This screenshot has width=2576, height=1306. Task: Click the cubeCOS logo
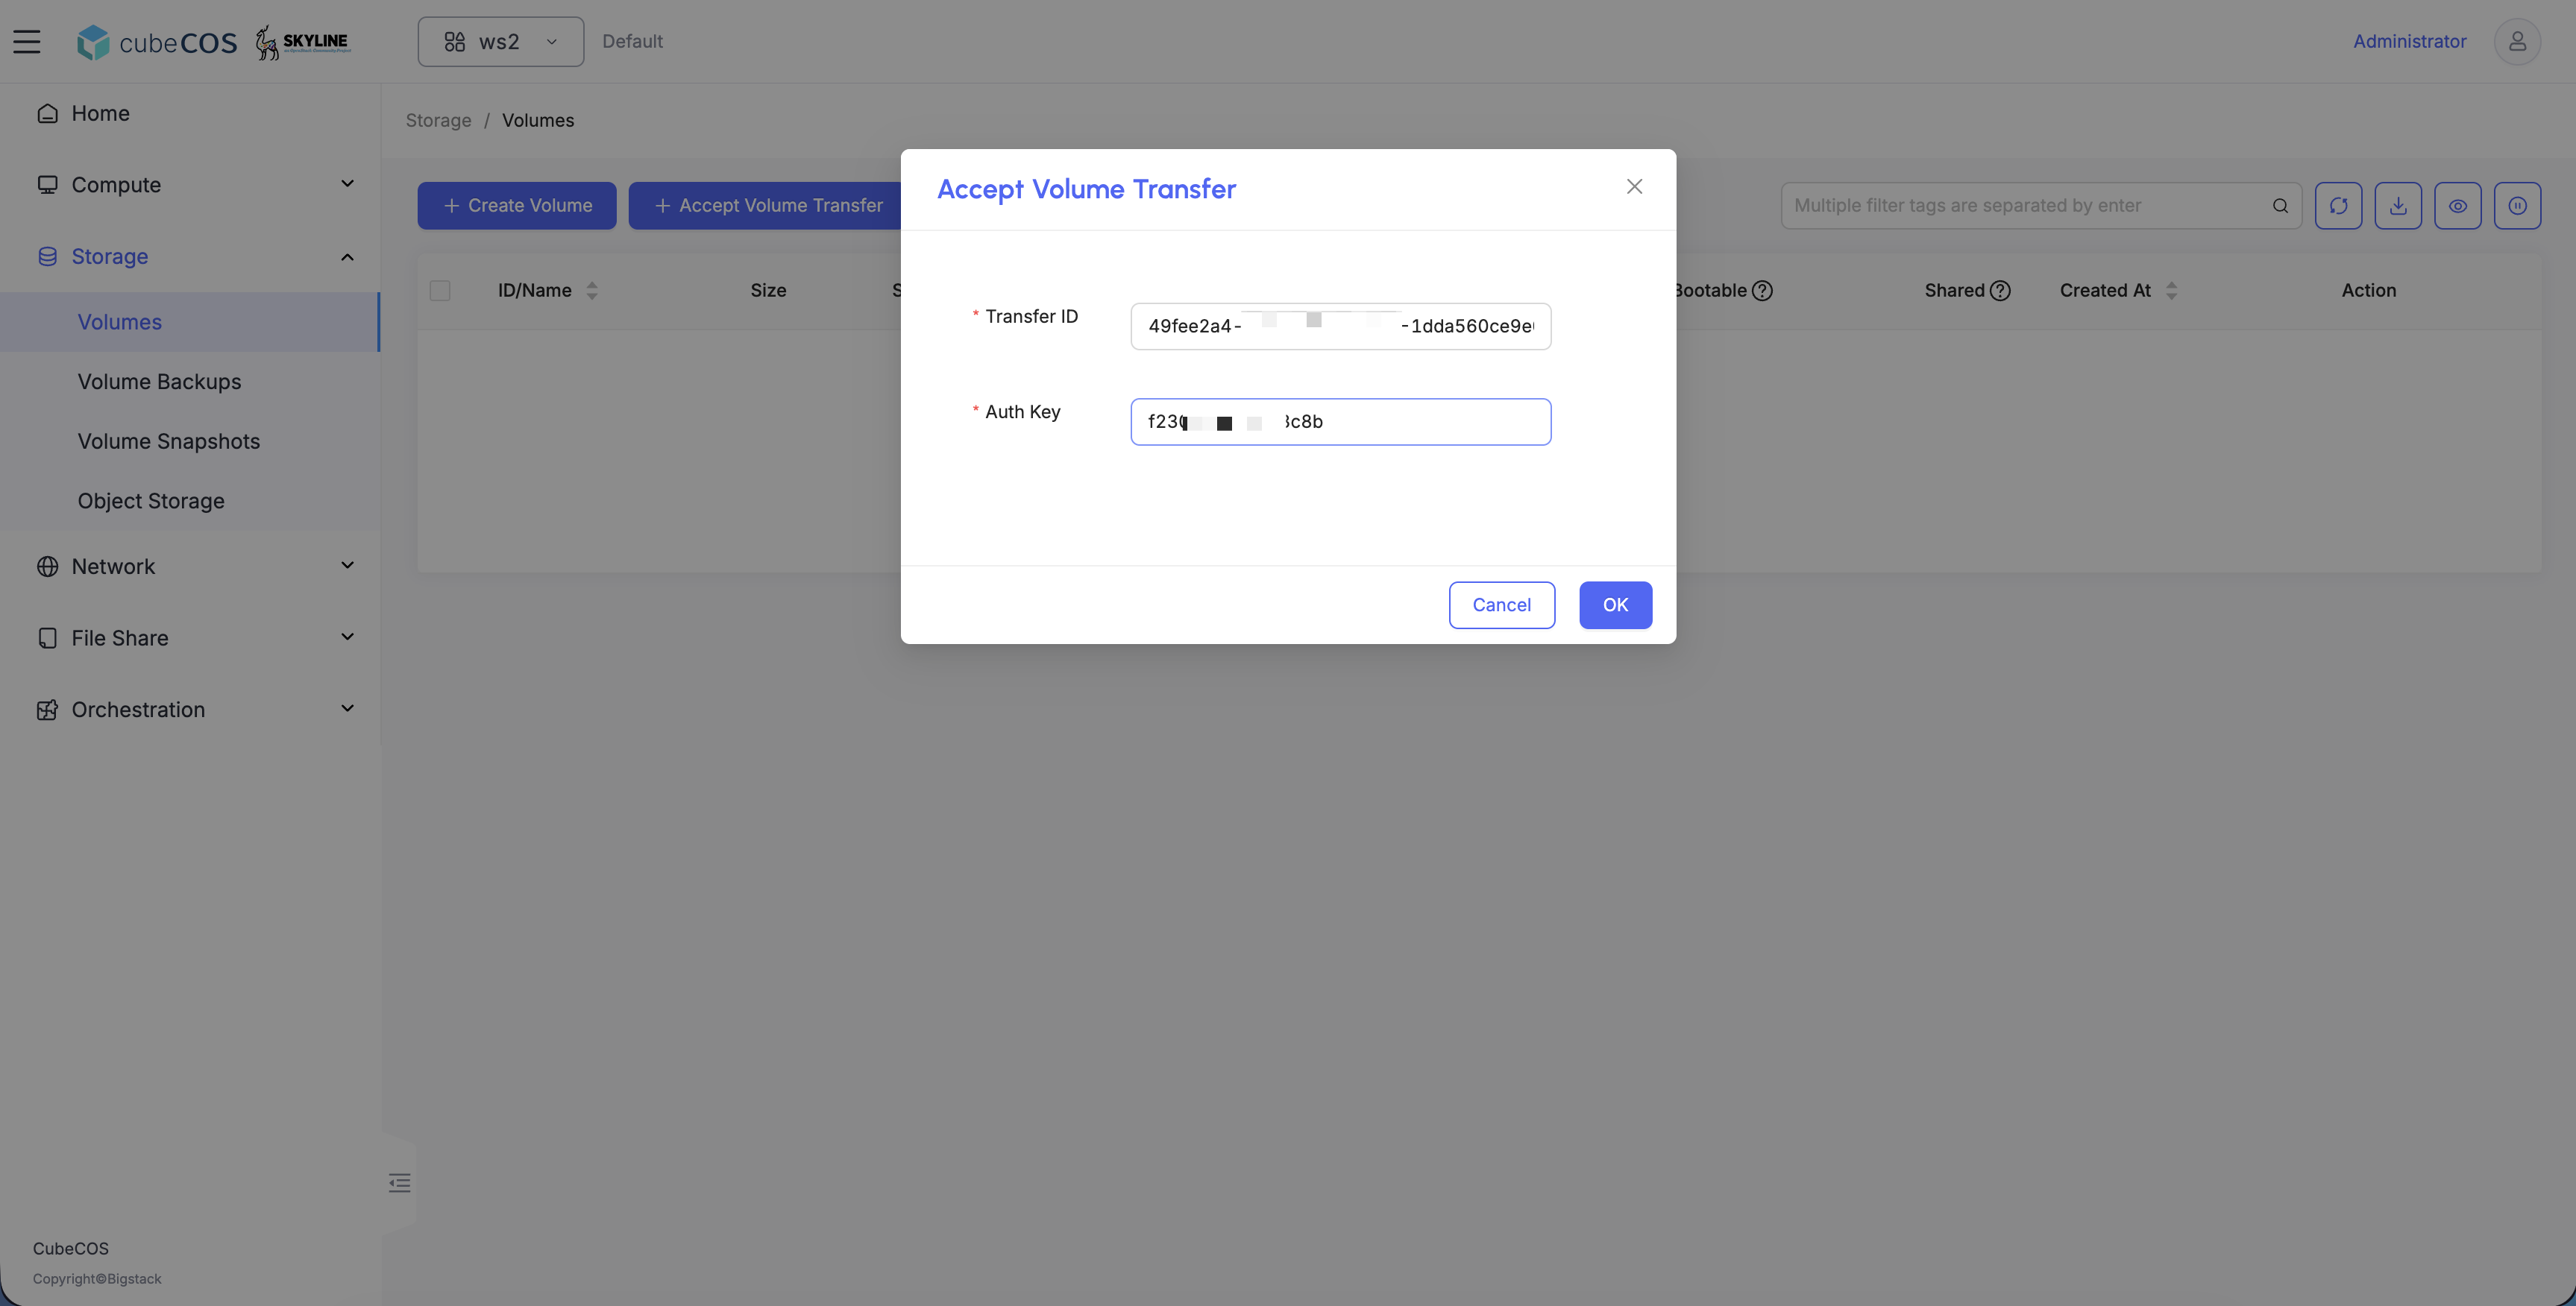click(x=157, y=42)
